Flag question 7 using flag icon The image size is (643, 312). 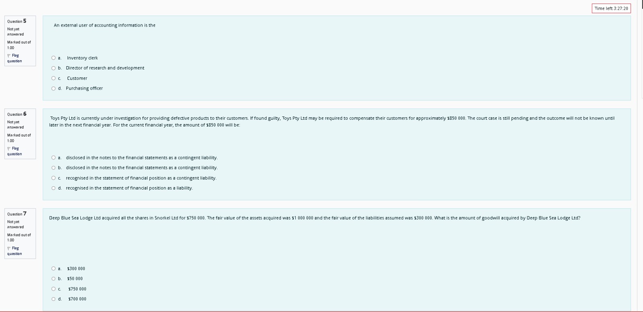(x=9, y=248)
